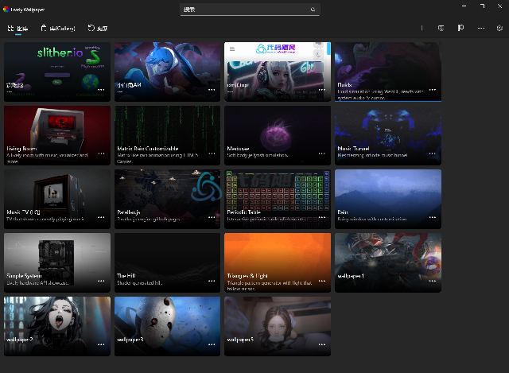Screen dimensions: 509x373
Task: Open options menu for wallpaper3
Action: [x=212, y=344]
